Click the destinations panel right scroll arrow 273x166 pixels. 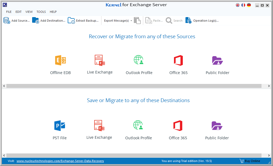[269, 155]
